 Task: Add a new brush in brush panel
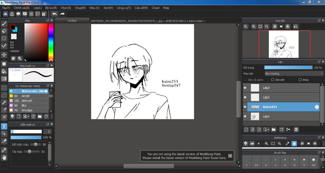(x=19, y=116)
